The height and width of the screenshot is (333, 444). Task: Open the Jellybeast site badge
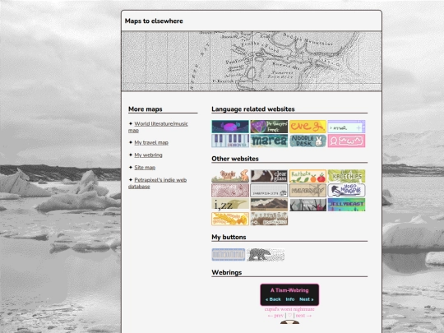pyautogui.click(x=347, y=205)
